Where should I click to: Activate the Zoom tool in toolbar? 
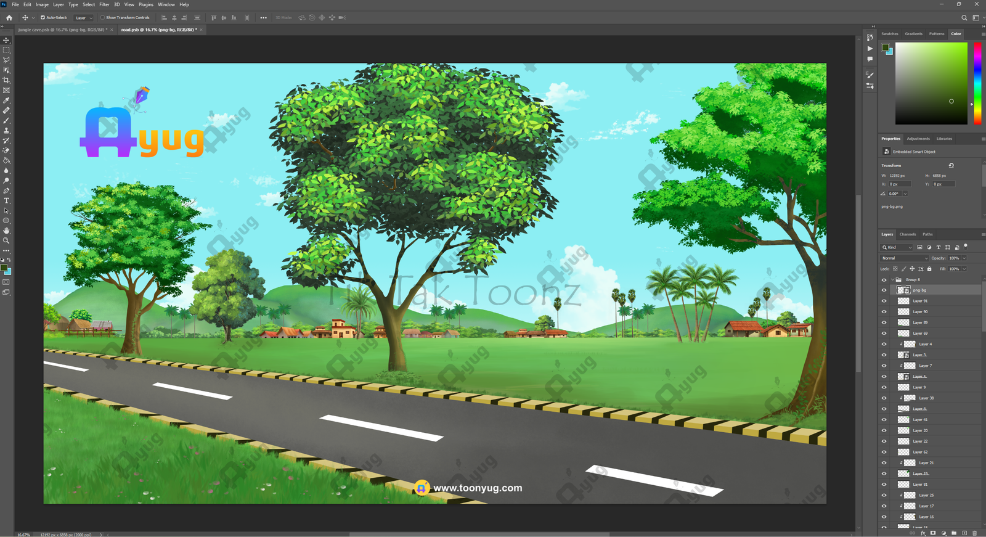(7, 241)
